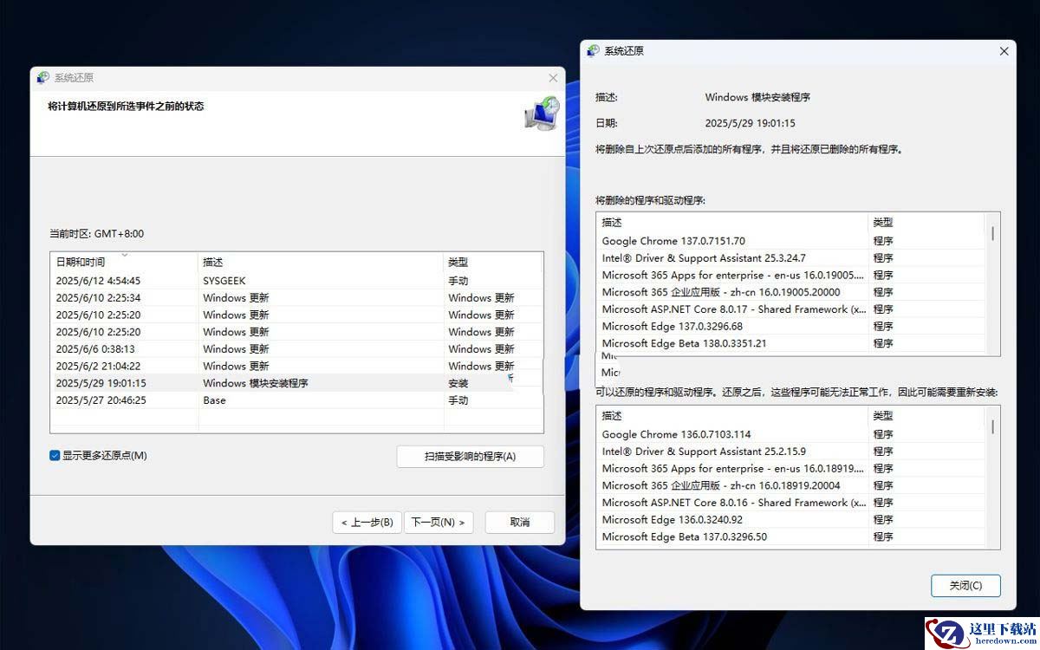Click Microsoft 365 企业应用版 16.0.19005.20000 row
This screenshot has height=650, width=1040.
pyautogui.click(x=790, y=292)
